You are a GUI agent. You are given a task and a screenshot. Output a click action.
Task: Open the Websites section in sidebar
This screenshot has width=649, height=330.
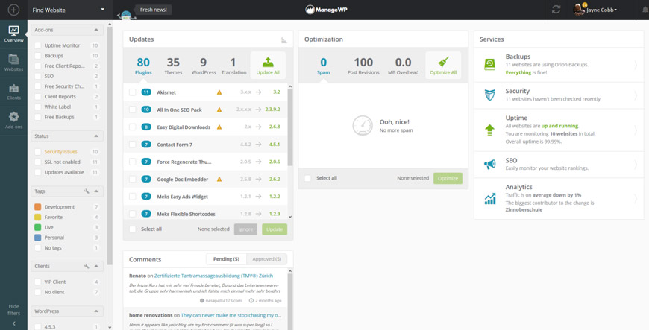tap(13, 63)
